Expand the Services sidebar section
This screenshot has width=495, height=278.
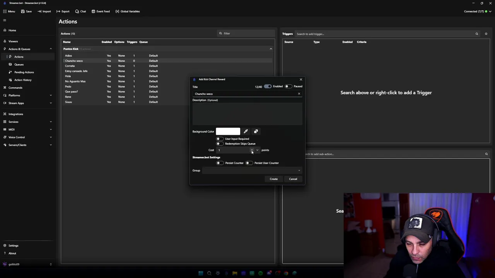click(x=27, y=122)
